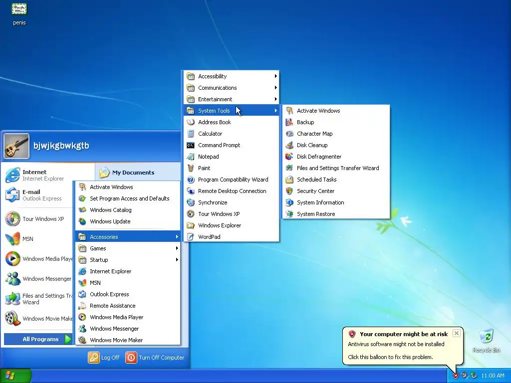511x383 pixels.
Task: Open Tour Windows XP in Accessories
Action: coord(232,214)
